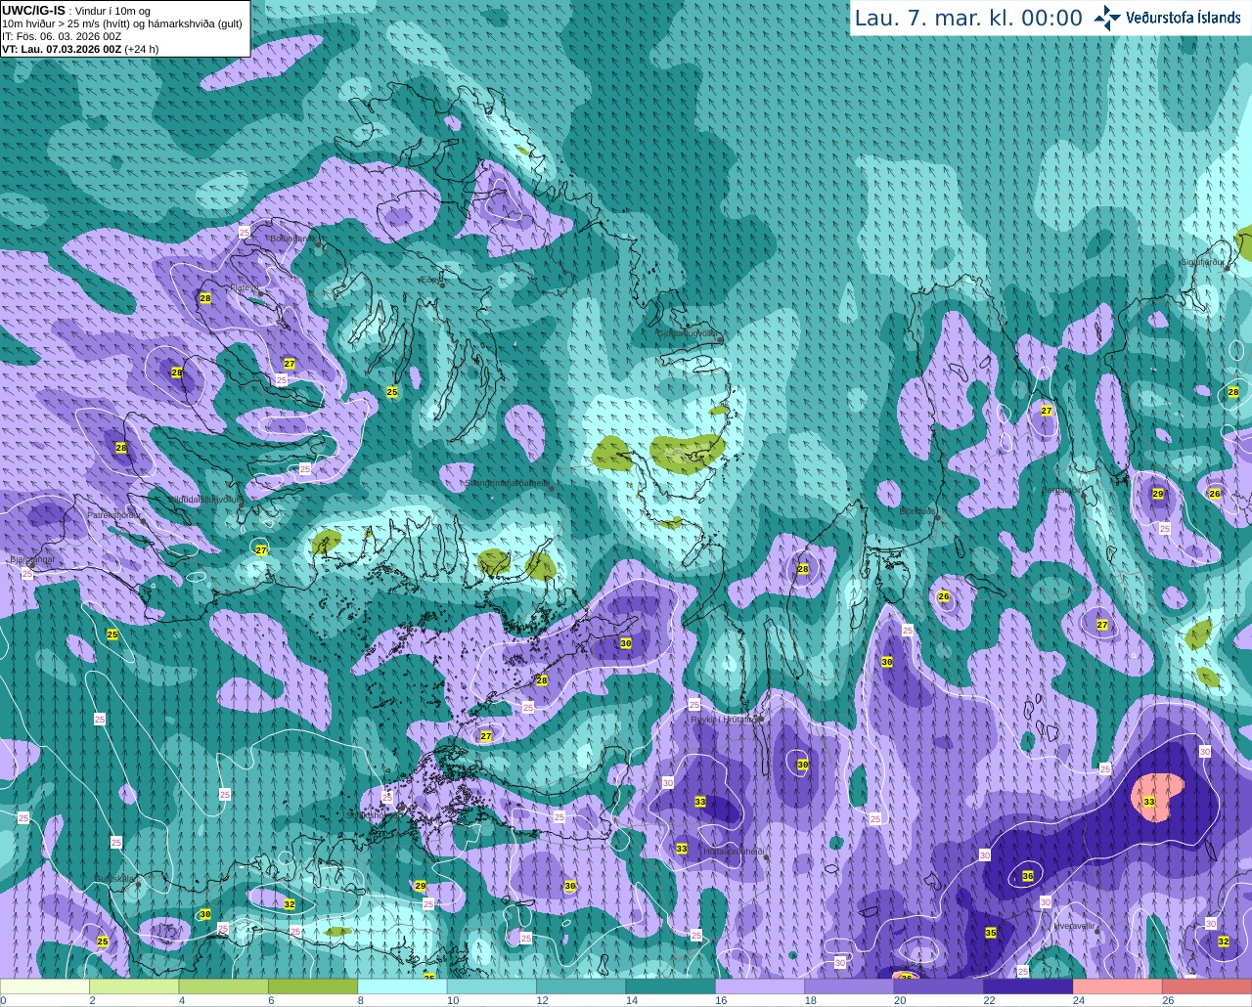Click the yellow 28 marker below Siglufjörður
The height and width of the screenshot is (1007, 1252).
1233,392
